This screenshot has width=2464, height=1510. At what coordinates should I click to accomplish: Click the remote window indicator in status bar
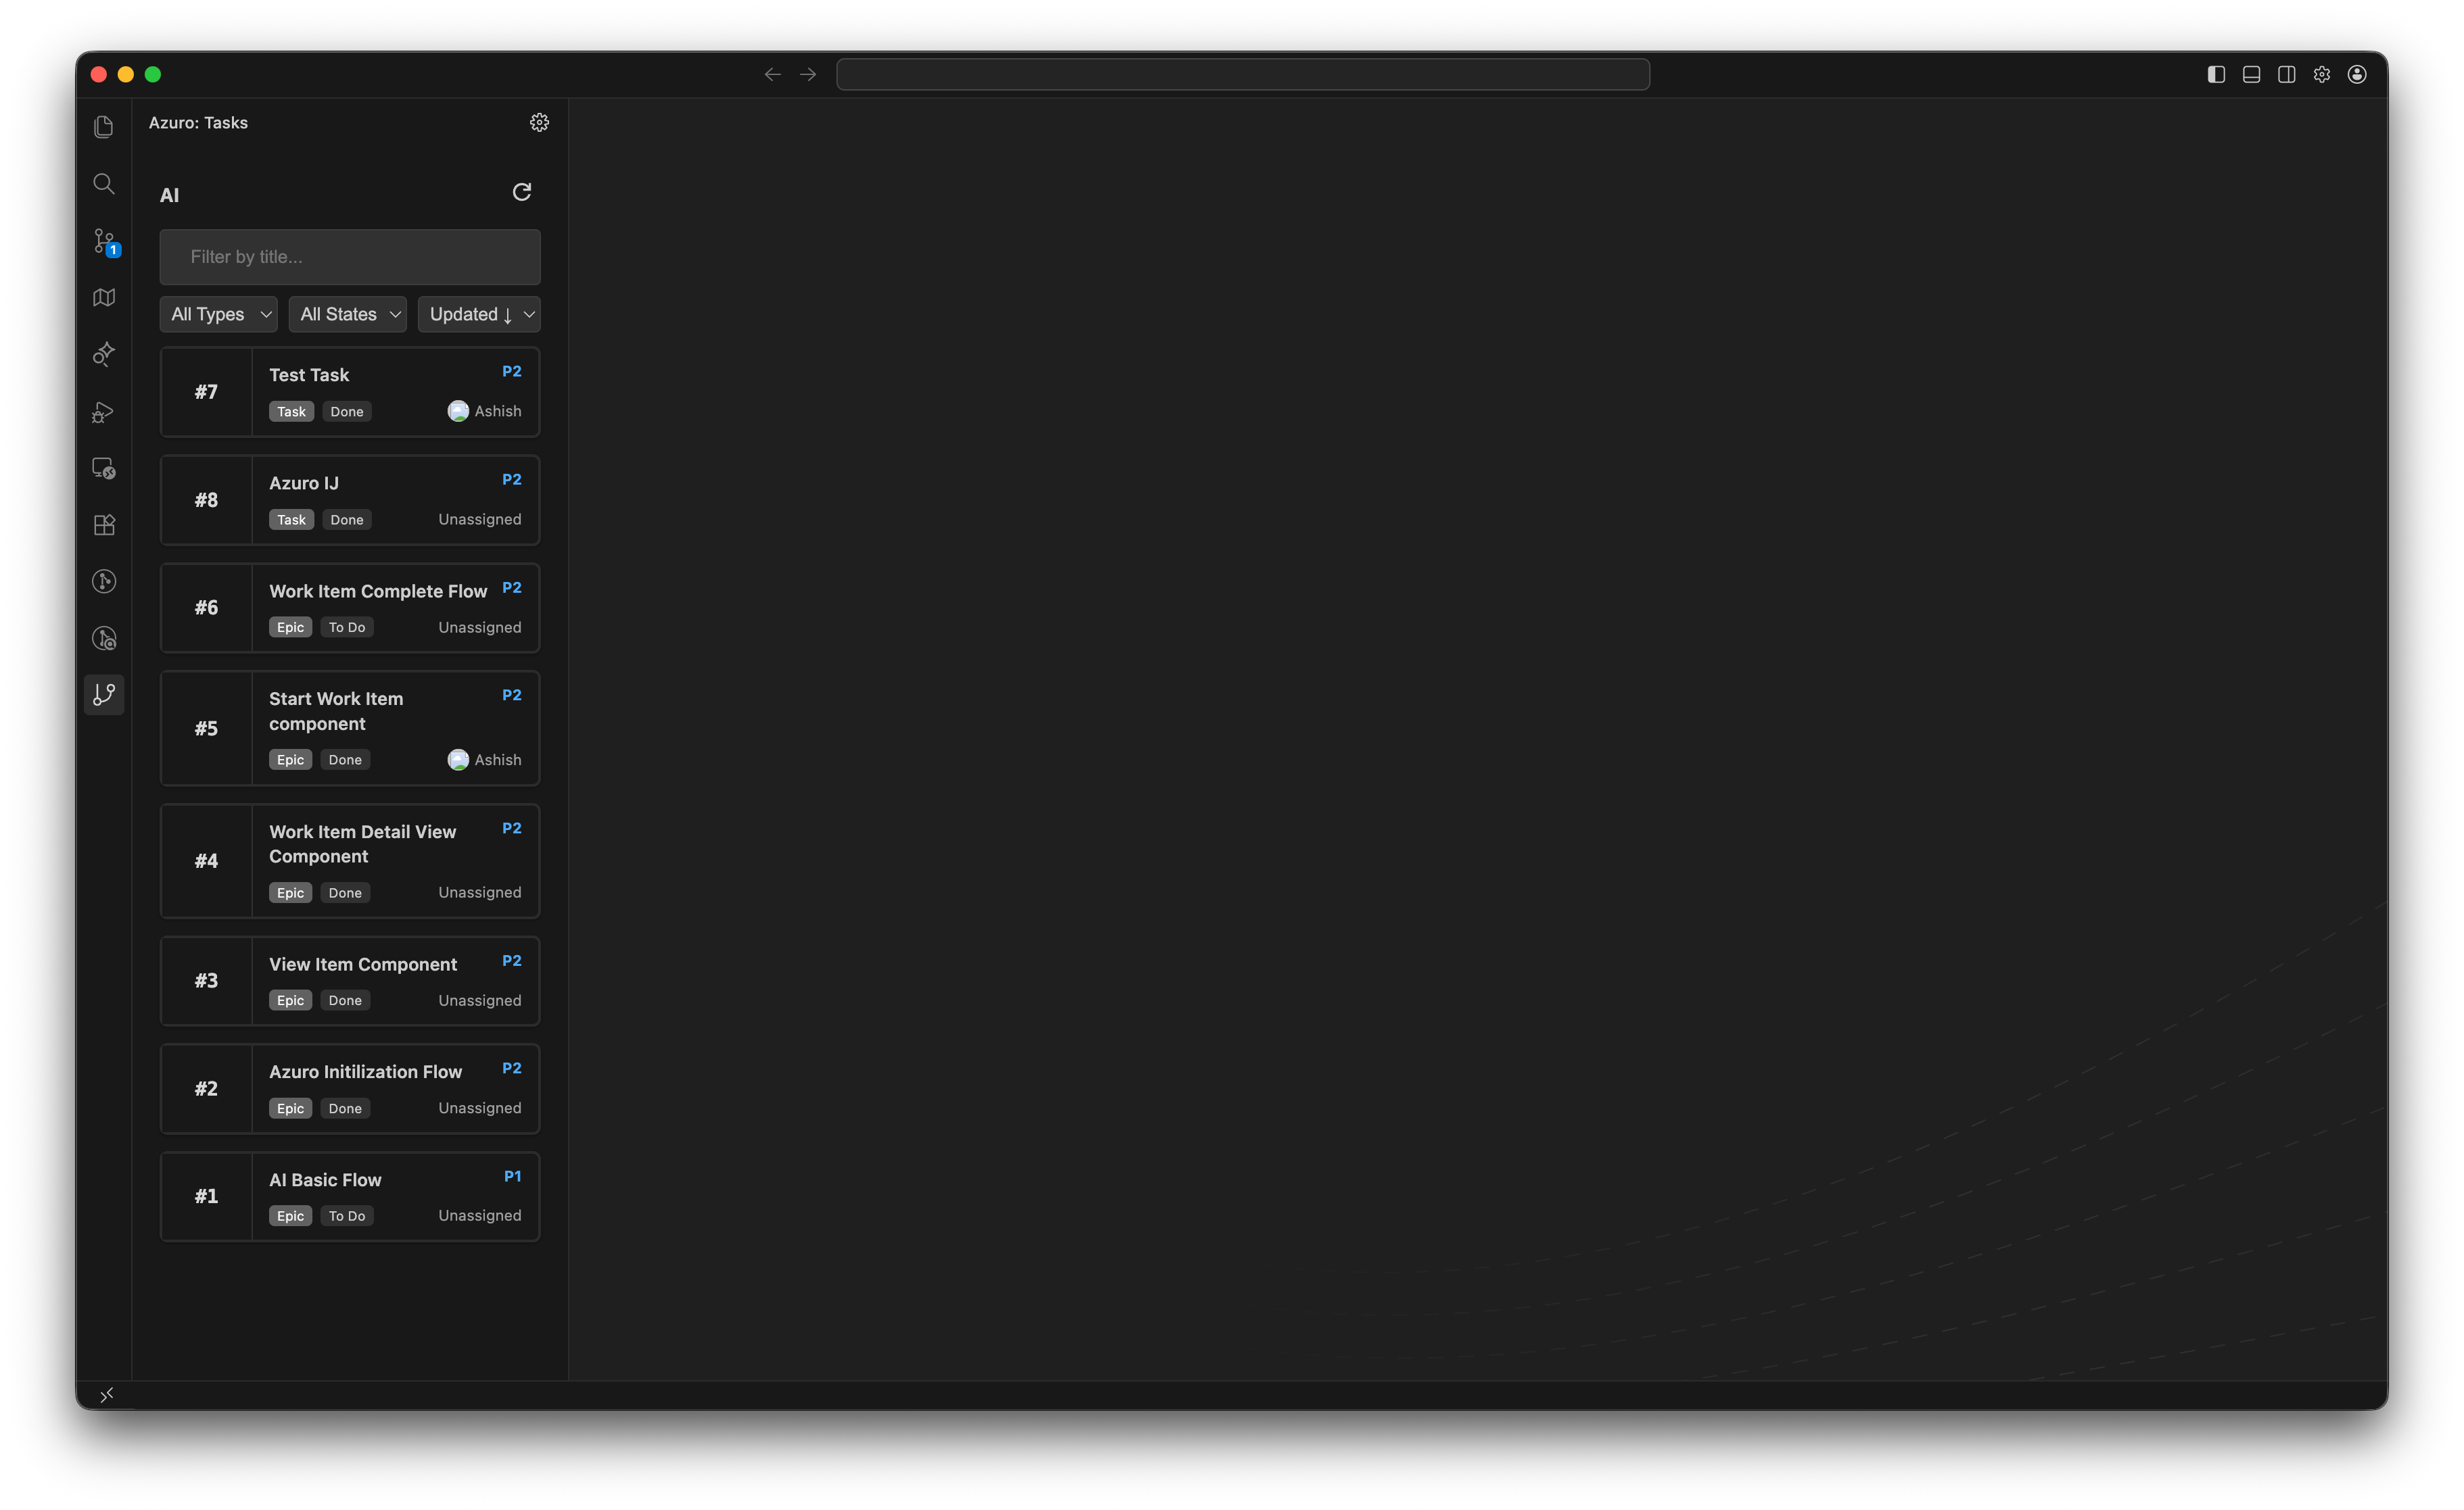click(x=106, y=1394)
